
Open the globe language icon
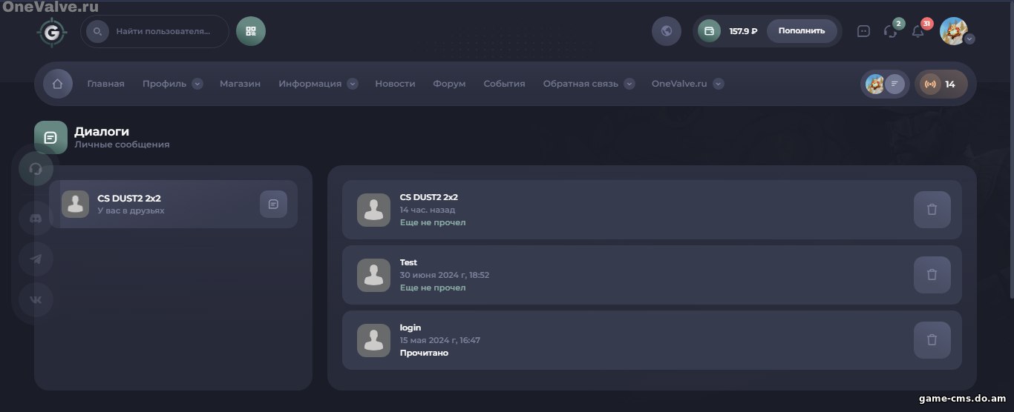(666, 31)
